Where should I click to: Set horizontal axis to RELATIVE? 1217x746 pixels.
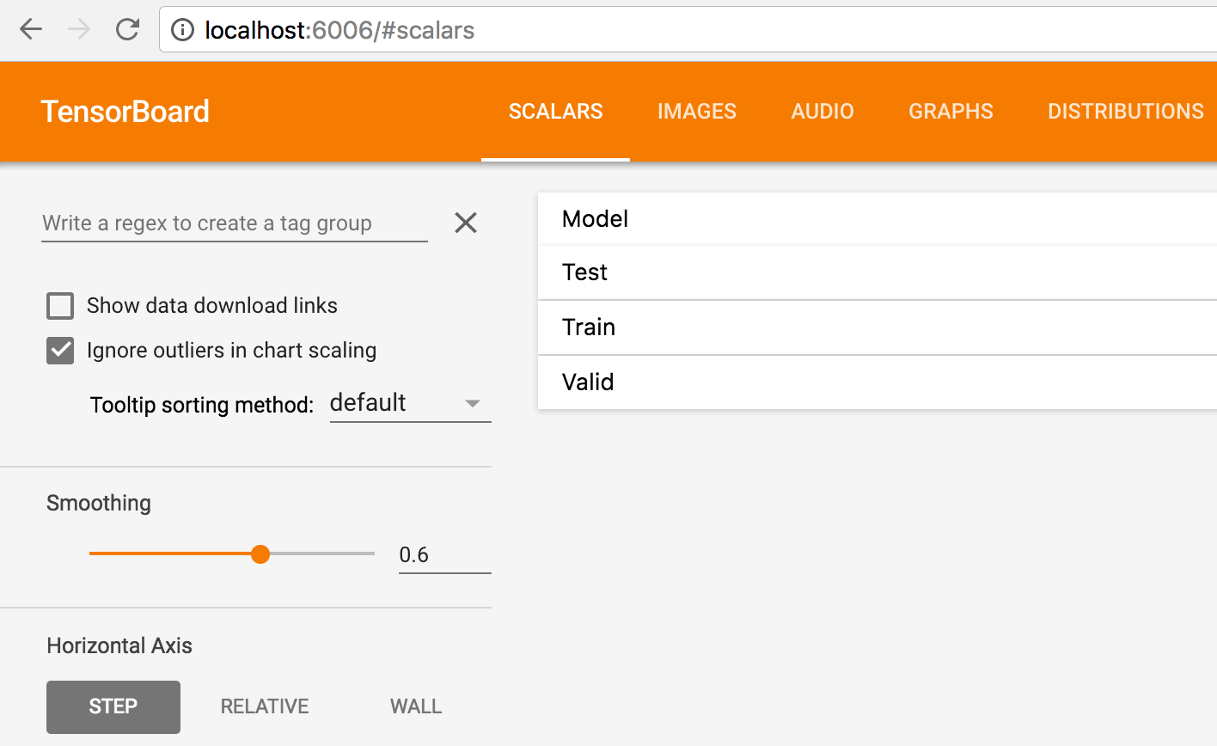(x=265, y=706)
